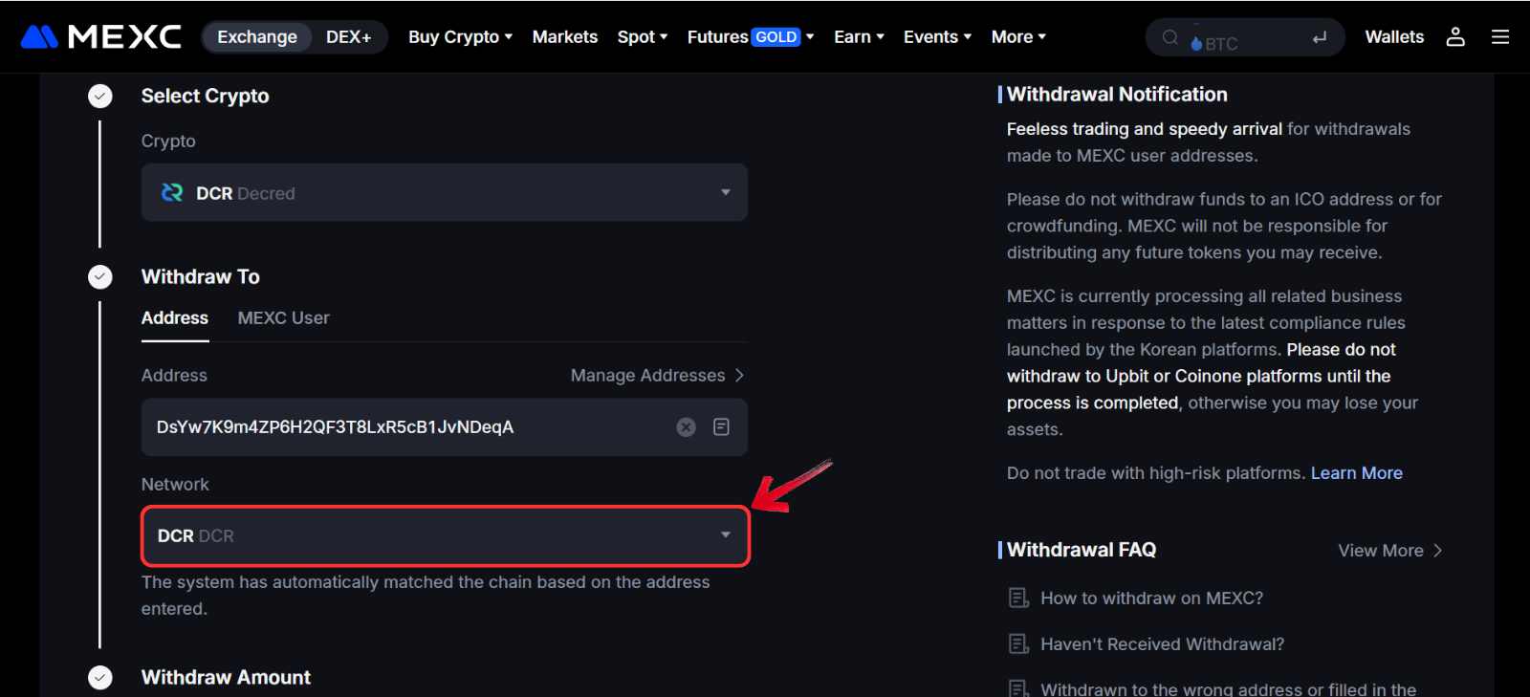The image size is (1530, 697).
Task: Open How to withdraw on MEXC FAQ
Action: tap(1151, 599)
